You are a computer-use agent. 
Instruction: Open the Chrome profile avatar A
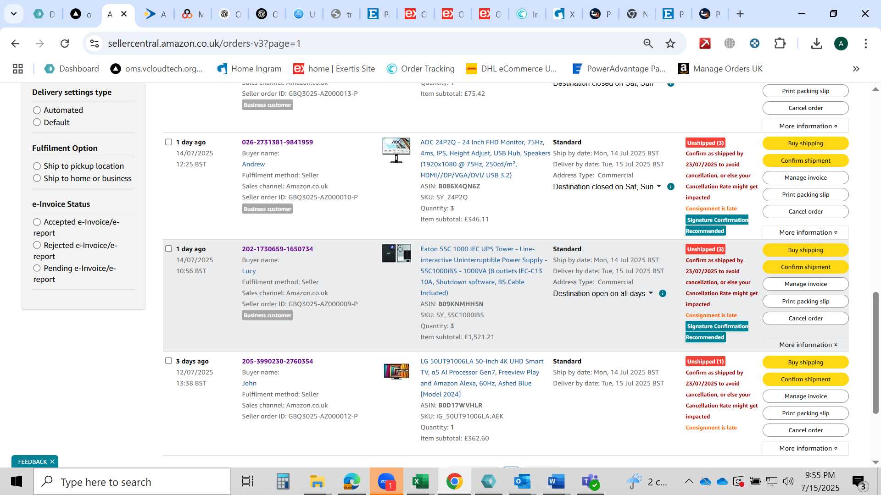point(841,44)
